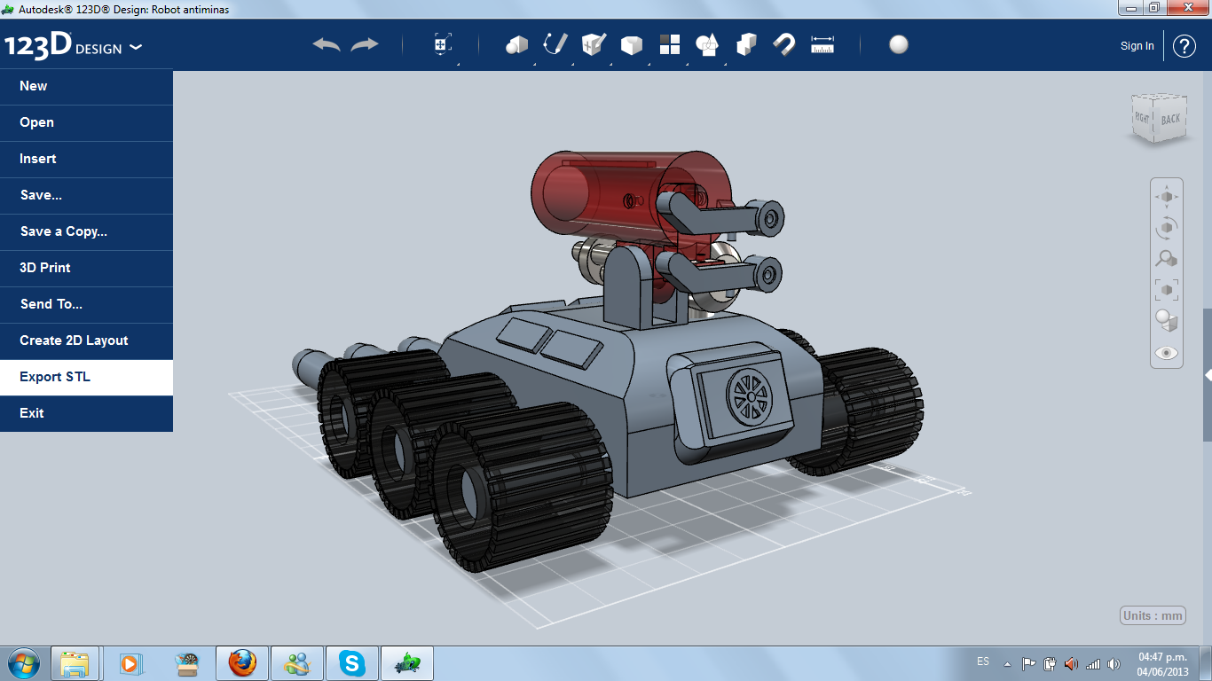The width and height of the screenshot is (1212, 681).
Task: Click the Sign In link
Action: (1137, 46)
